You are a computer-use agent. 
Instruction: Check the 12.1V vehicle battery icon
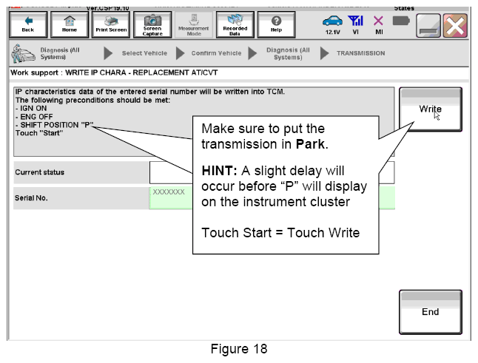click(332, 24)
